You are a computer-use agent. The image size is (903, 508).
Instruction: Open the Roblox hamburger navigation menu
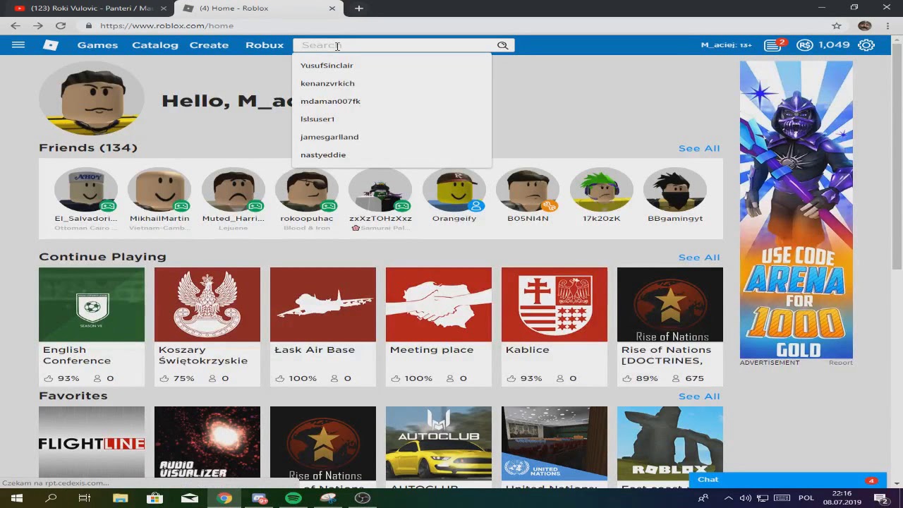[18, 45]
